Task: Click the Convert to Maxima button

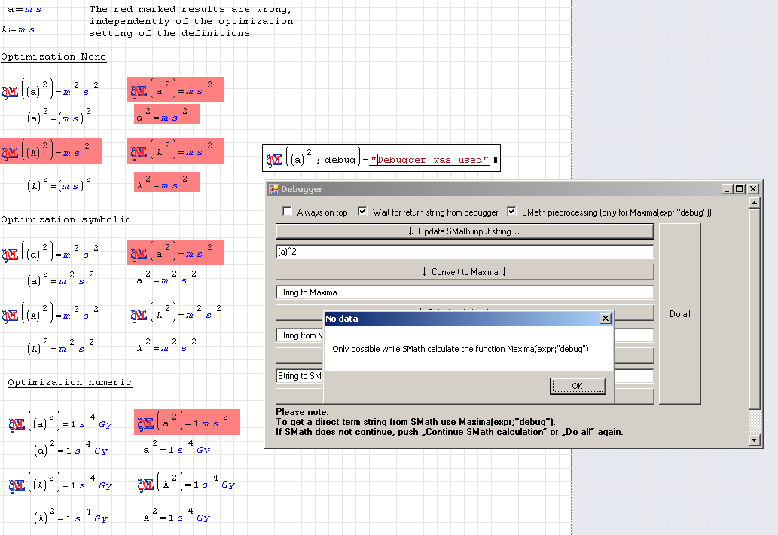Action: coord(465,271)
